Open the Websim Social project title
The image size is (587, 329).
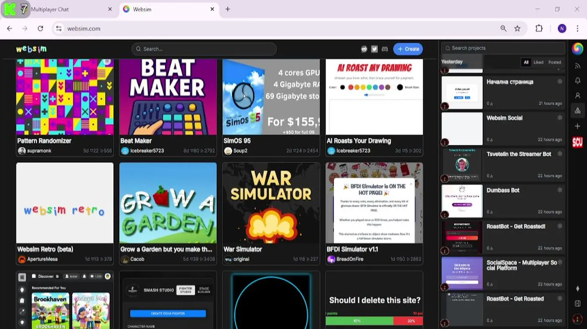click(504, 118)
